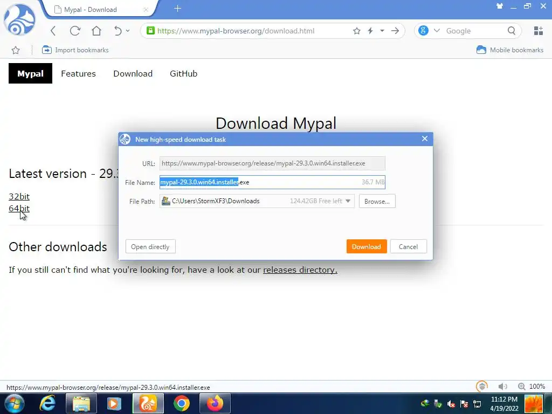
Task: Launch Google Chrome from taskbar
Action: (x=182, y=403)
